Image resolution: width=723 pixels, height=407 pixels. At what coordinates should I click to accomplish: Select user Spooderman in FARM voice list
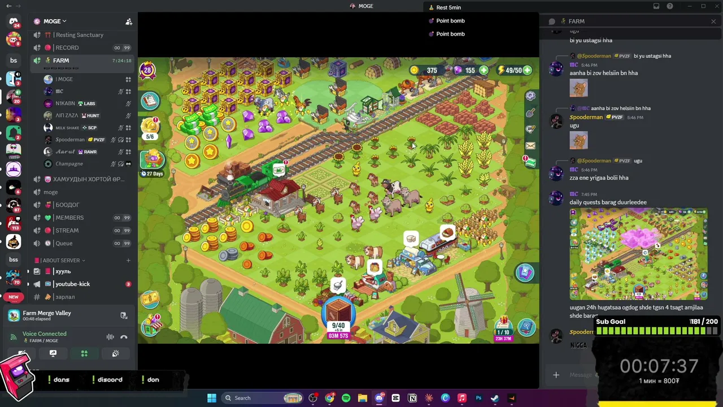88,140
